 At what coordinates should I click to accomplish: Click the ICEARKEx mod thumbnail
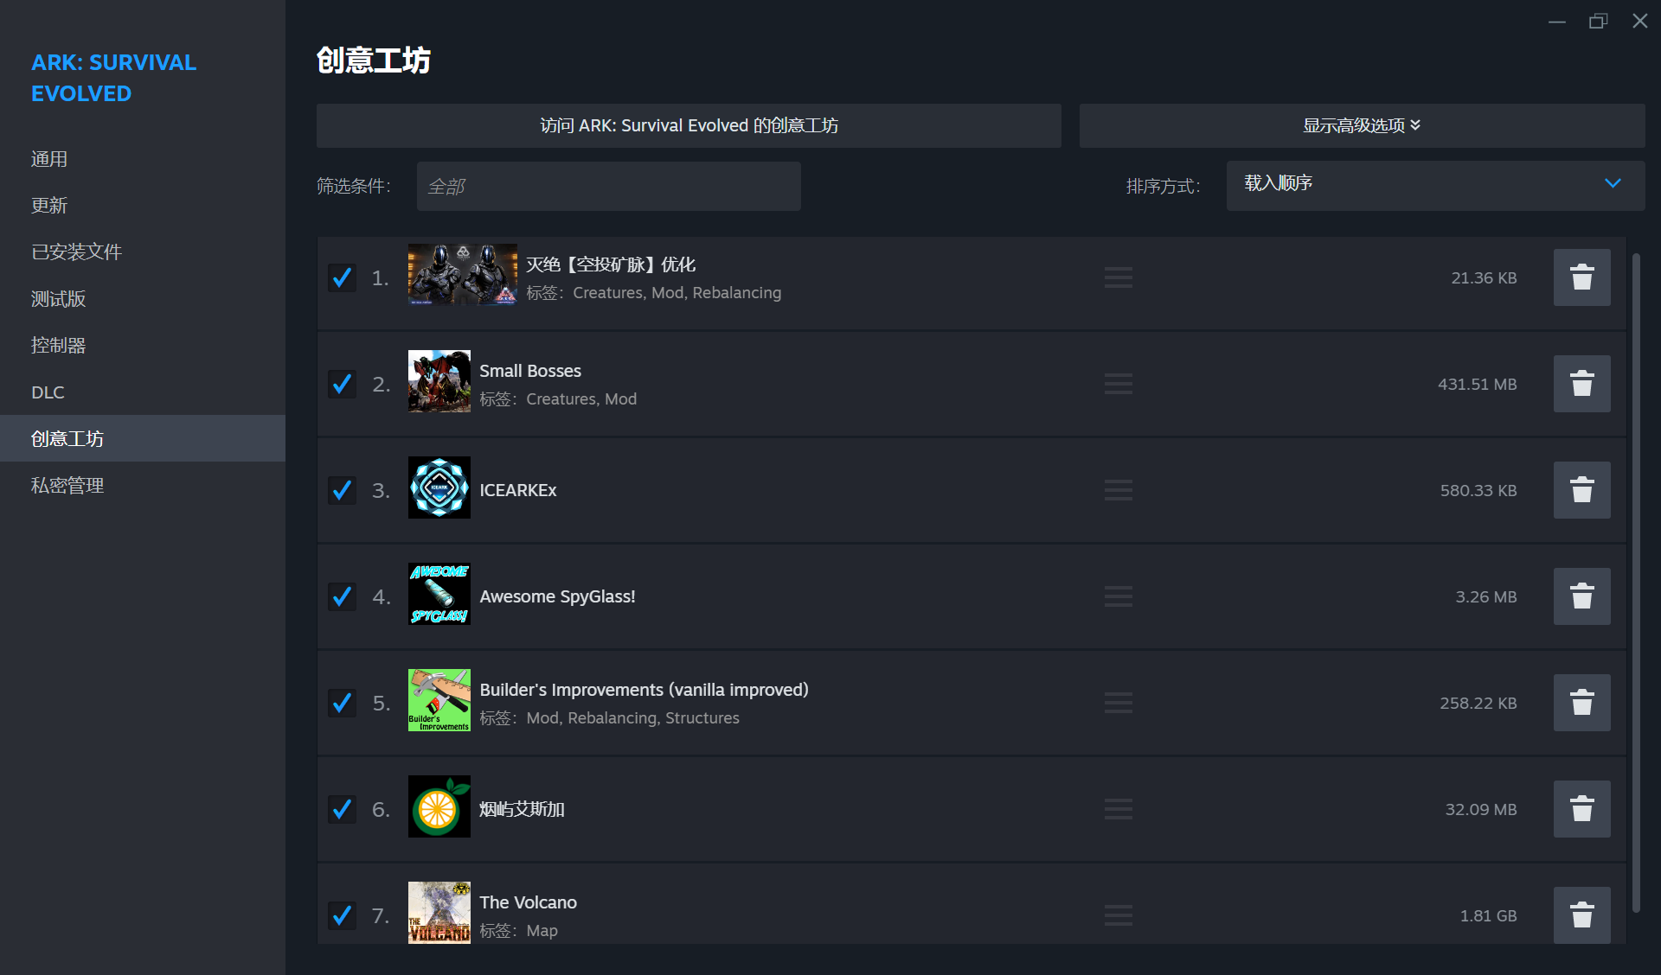(439, 487)
